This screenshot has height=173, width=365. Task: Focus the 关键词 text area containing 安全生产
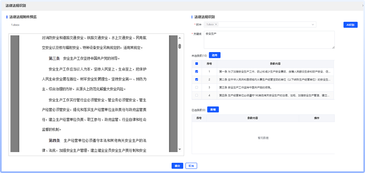[x=269, y=40]
